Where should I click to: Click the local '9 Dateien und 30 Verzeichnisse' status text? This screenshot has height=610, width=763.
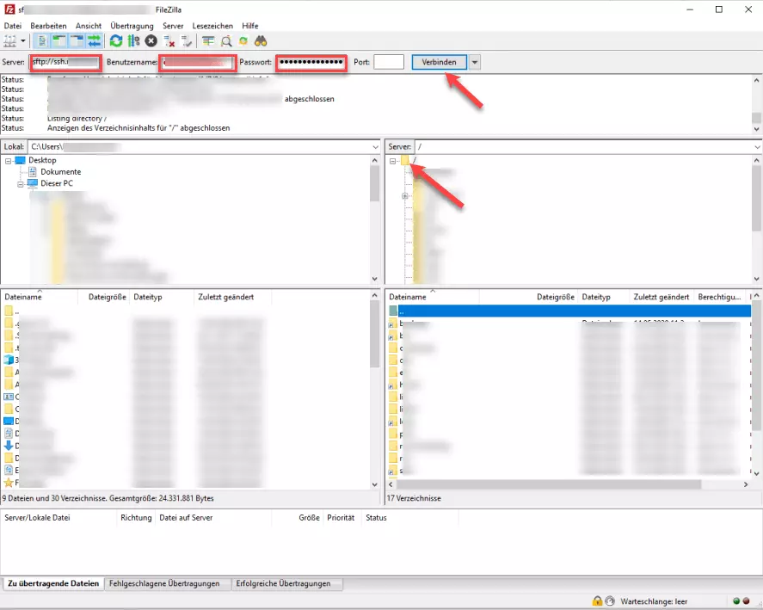(108, 498)
